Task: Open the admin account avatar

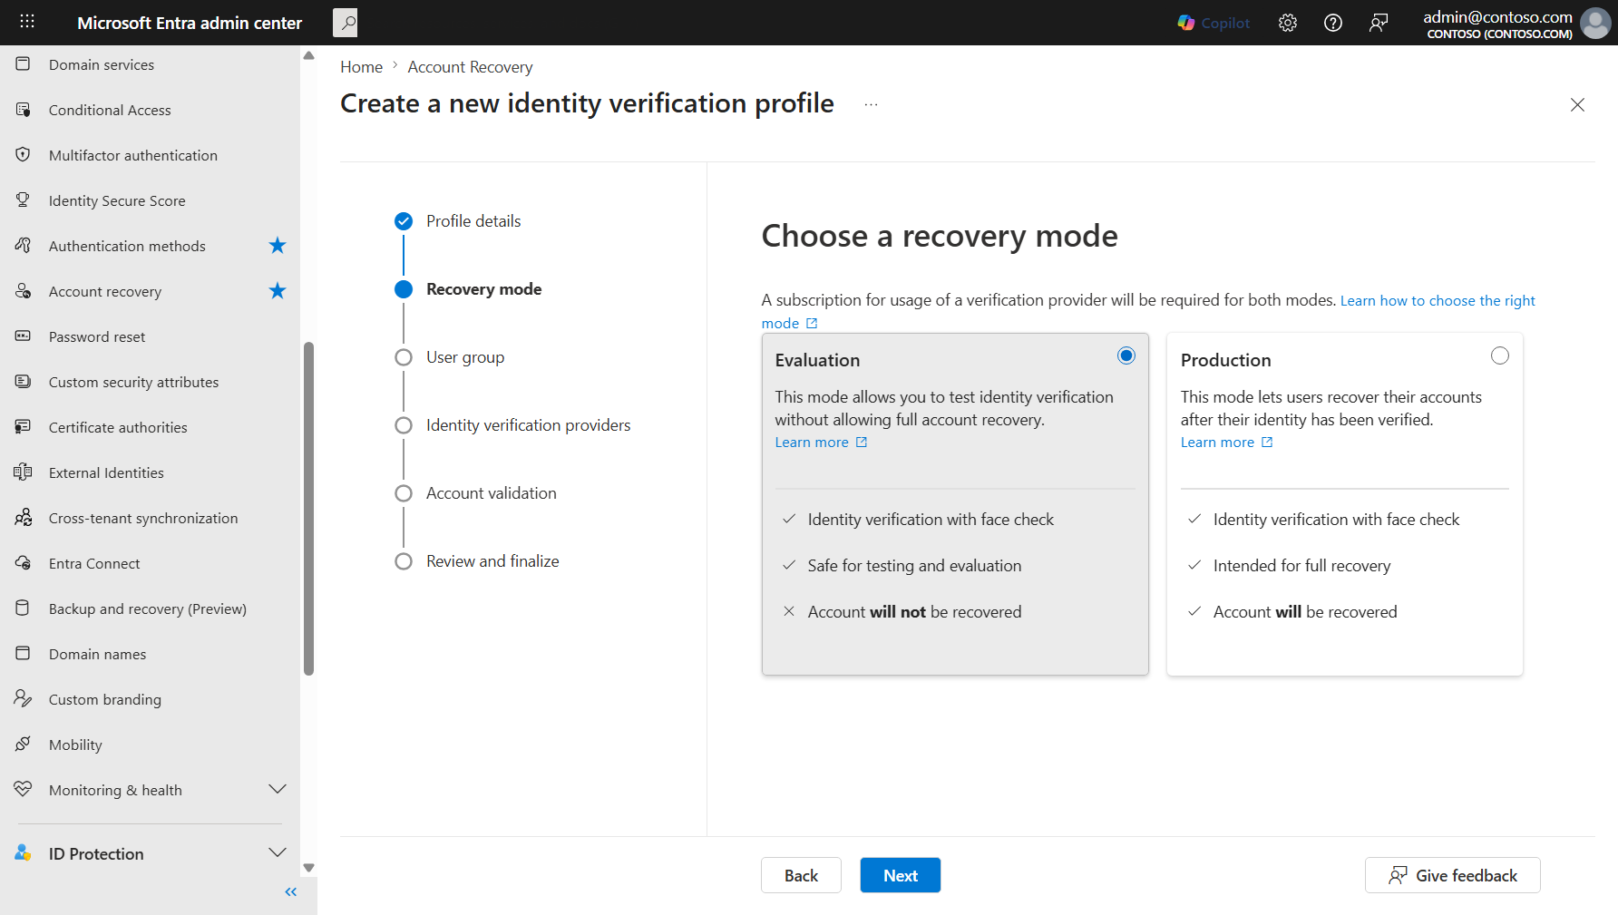Action: coord(1595,23)
